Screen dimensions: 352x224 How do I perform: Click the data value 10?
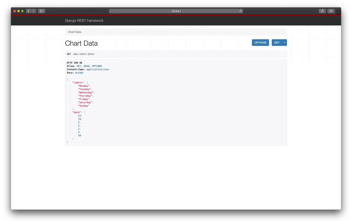pyautogui.click(x=79, y=135)
